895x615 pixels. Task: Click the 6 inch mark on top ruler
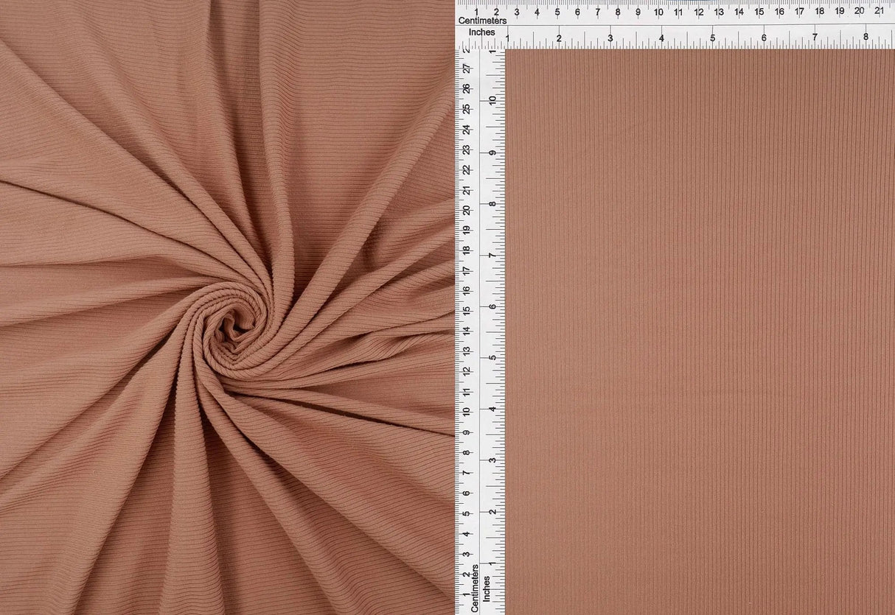(763, 38)
